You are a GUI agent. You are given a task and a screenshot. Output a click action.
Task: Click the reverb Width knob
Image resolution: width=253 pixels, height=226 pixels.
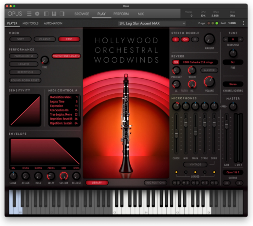pos(192,70)
